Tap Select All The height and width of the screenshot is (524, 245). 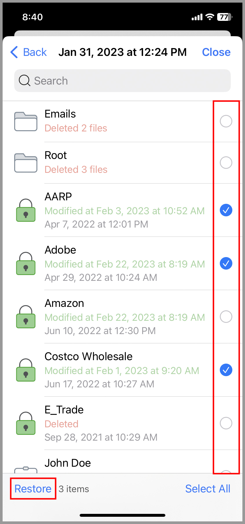tap(208, 489)
